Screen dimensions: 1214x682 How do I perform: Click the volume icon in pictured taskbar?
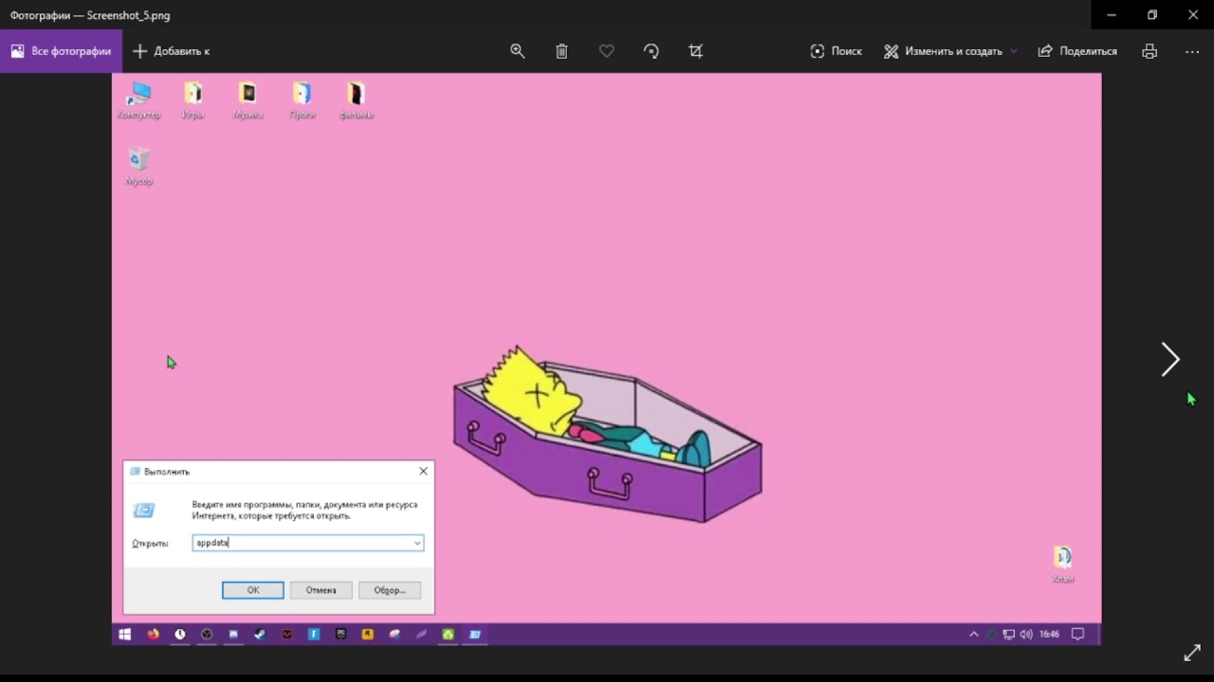point(1026,635)
